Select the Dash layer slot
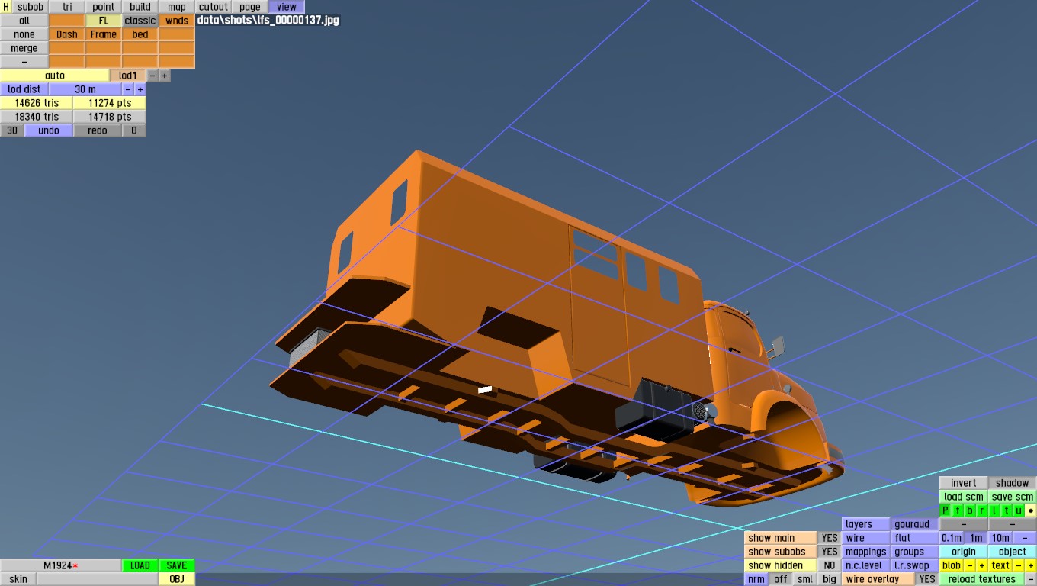The image size is (1037, 586). coord(67,34)
